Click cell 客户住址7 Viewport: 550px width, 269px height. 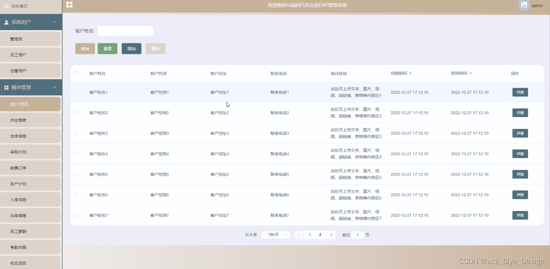[x=219, y=215]
